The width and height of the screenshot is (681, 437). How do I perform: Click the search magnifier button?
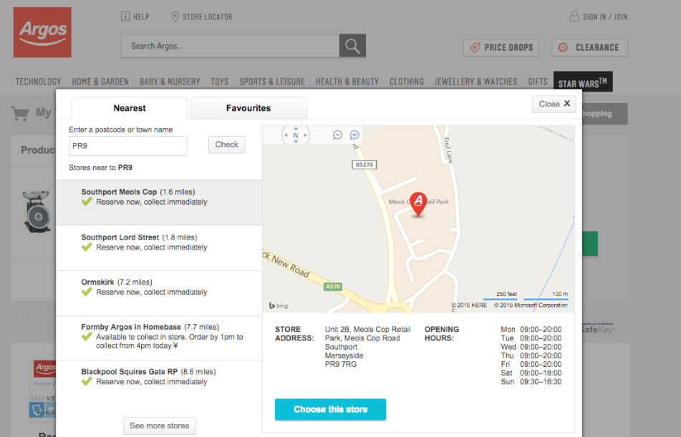(x=352, y=46)
